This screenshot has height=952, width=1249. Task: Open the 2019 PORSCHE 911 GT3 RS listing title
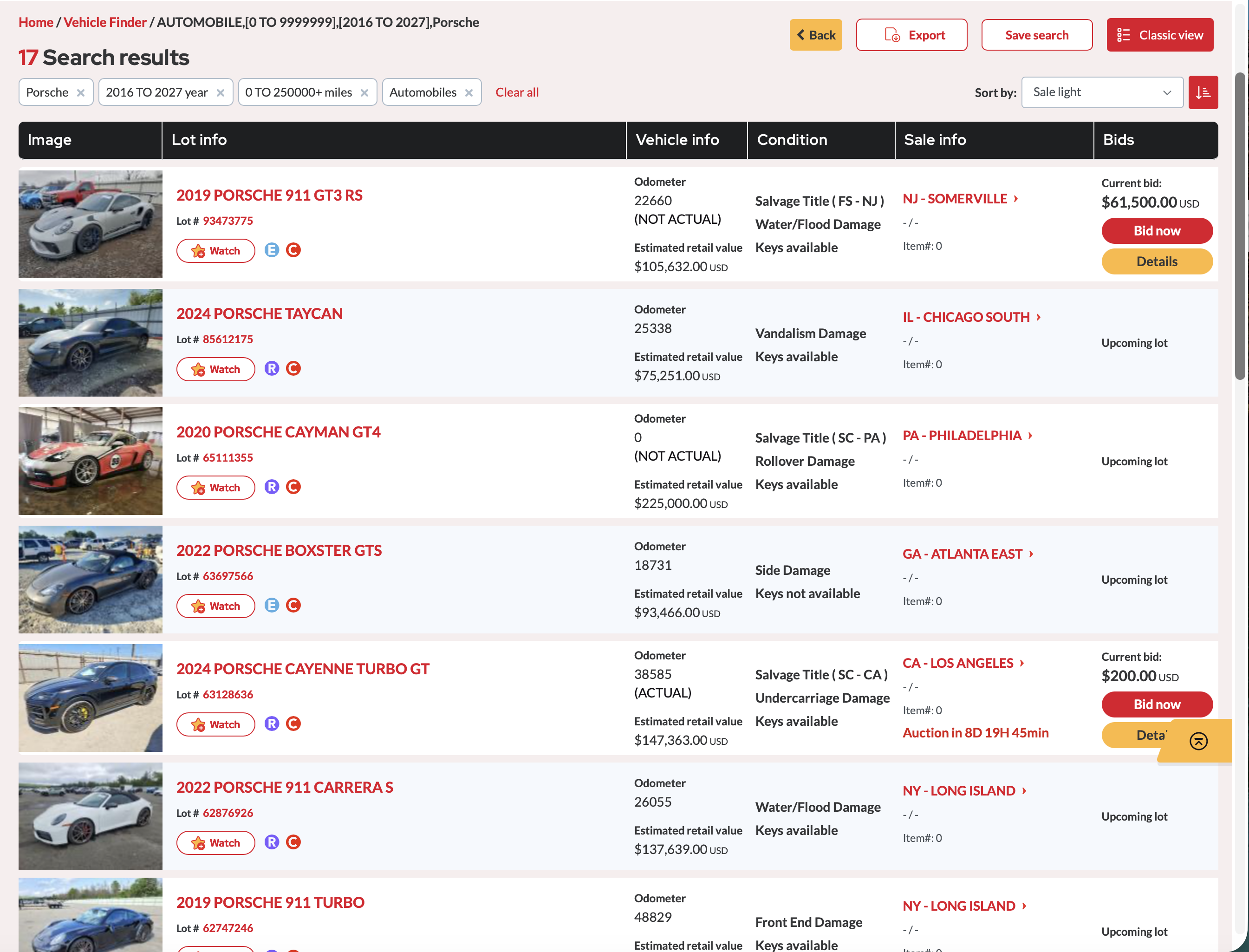pyautogui.click(x=270, y=196)
